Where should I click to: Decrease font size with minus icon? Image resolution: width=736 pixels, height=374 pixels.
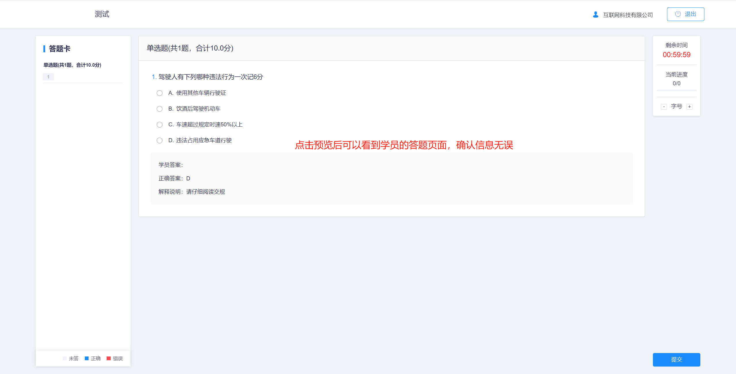click(664, 107)
